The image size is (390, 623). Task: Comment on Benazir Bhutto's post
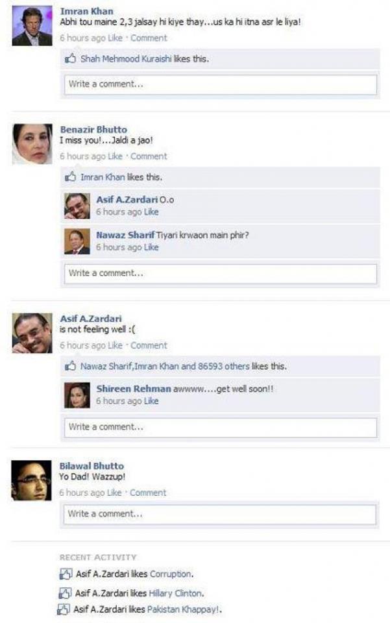click(149, 156)
